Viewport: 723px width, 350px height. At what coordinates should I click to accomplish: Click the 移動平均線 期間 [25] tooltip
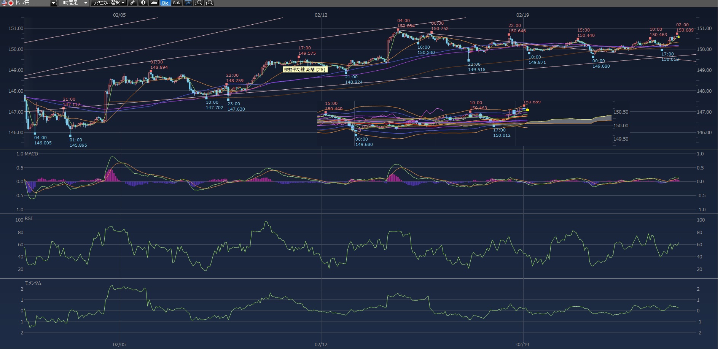click(304, 70)
